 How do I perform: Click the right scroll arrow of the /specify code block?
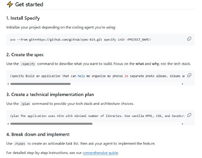tap(183, 84)
